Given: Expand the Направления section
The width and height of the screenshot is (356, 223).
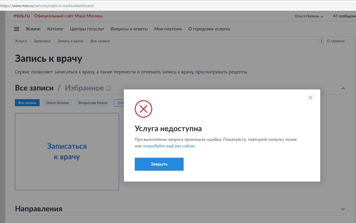Looking at the screenshot, I should click(343, 209).
